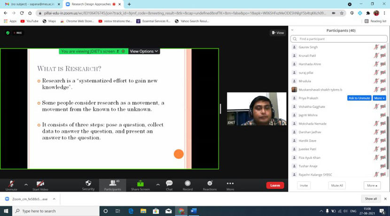Open the More dropdown for Priya Prakash
Viewport: 390px width, 216px height.
pos(379,98)
